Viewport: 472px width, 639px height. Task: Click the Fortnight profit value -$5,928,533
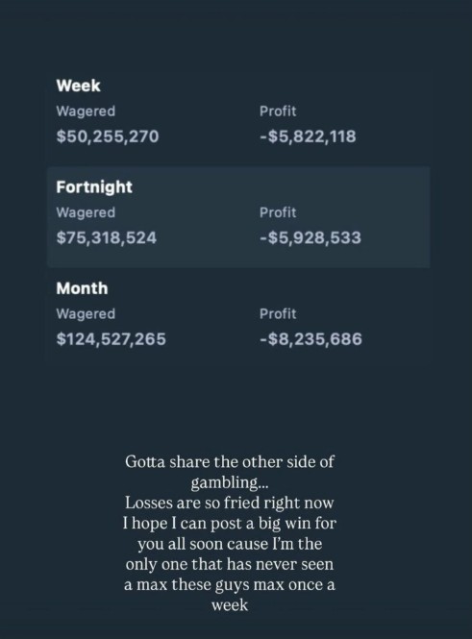[x=311, y=237]
